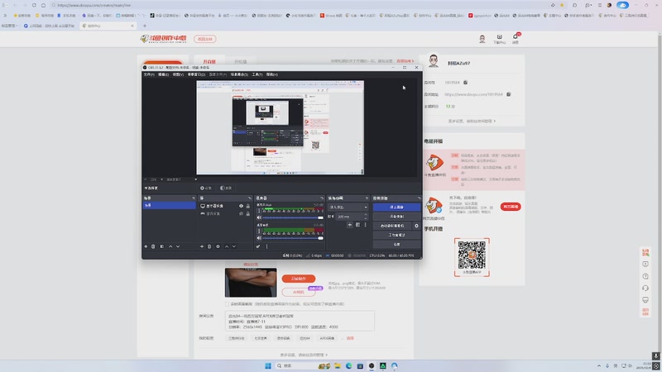Click Start Virtual Camera button
This screenshot has width=662, height=372.
[x=392, y=226]
